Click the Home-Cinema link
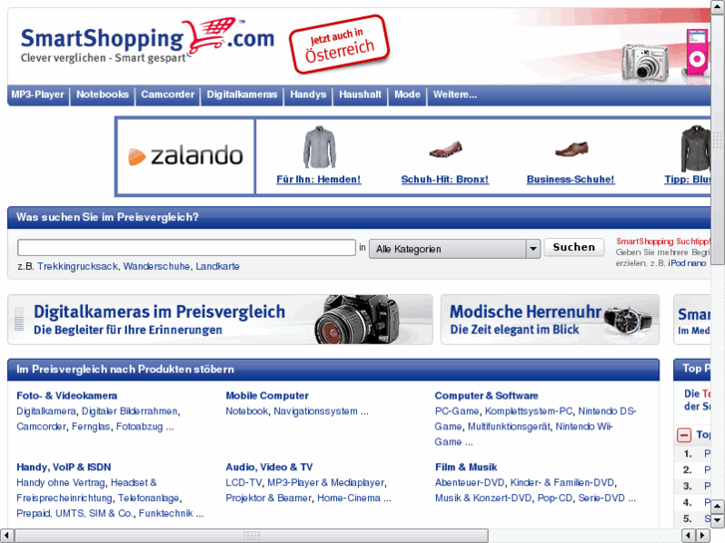Viewport: 725px width, 543px height. coord(349,498)
